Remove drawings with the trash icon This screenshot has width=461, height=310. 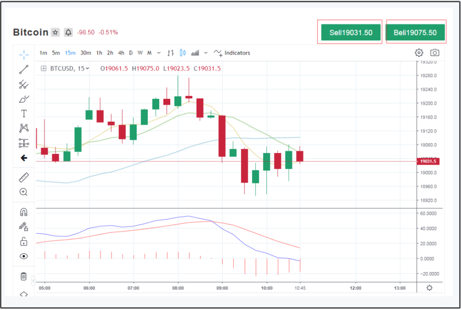coord(24,276)
